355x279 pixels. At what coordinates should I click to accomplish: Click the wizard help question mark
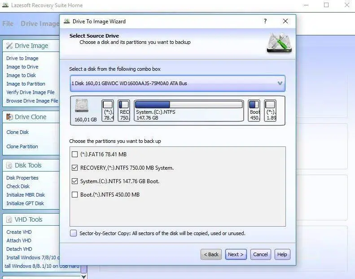click(x=265, y=21)
